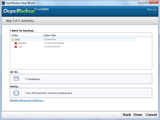Click the Oops!Backup title bar app icon

tap(3, 3)
